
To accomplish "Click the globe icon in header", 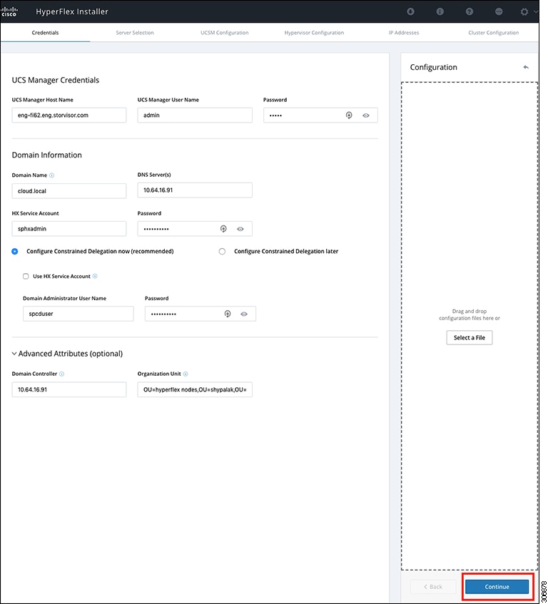I will [498, 11].
